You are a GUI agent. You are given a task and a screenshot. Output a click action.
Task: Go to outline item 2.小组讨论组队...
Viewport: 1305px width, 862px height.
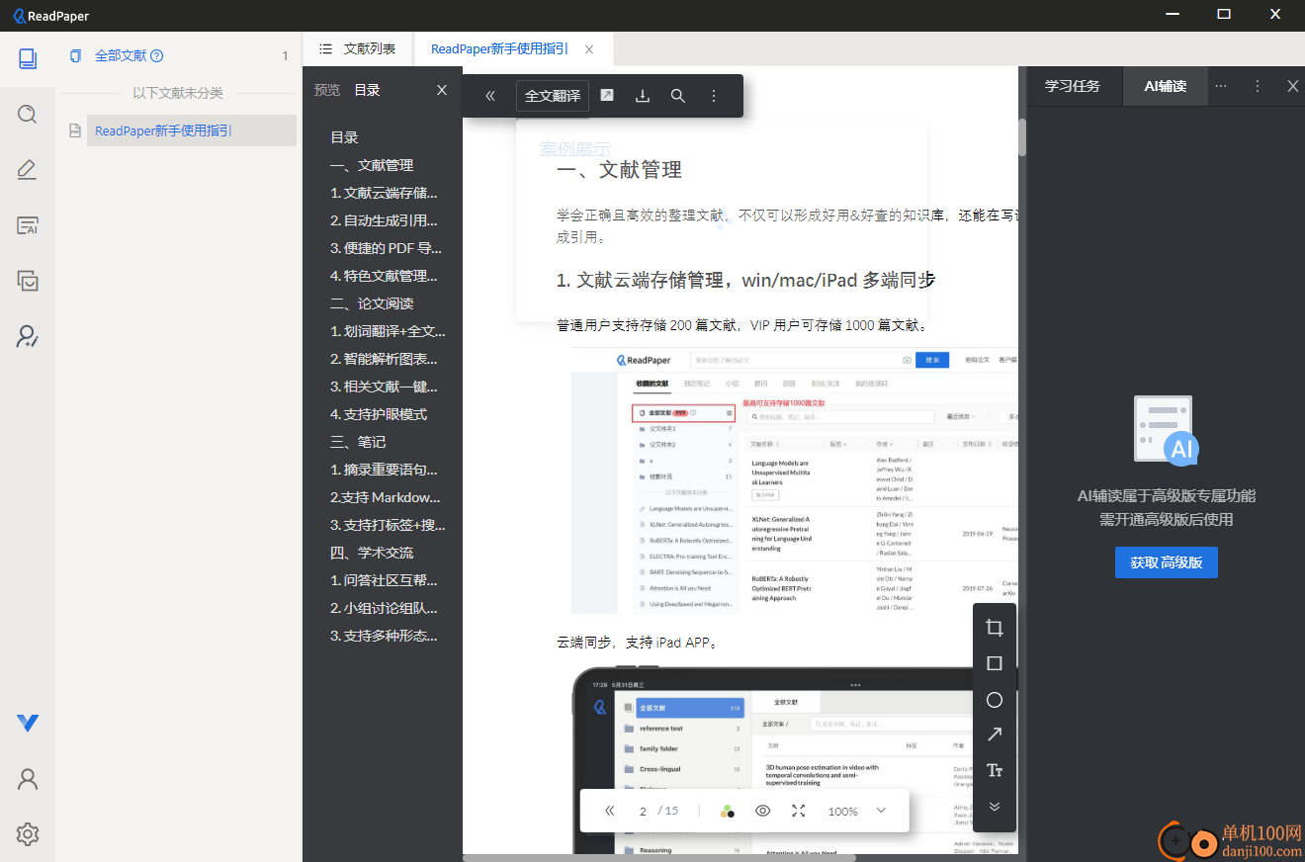coord(384,608)
